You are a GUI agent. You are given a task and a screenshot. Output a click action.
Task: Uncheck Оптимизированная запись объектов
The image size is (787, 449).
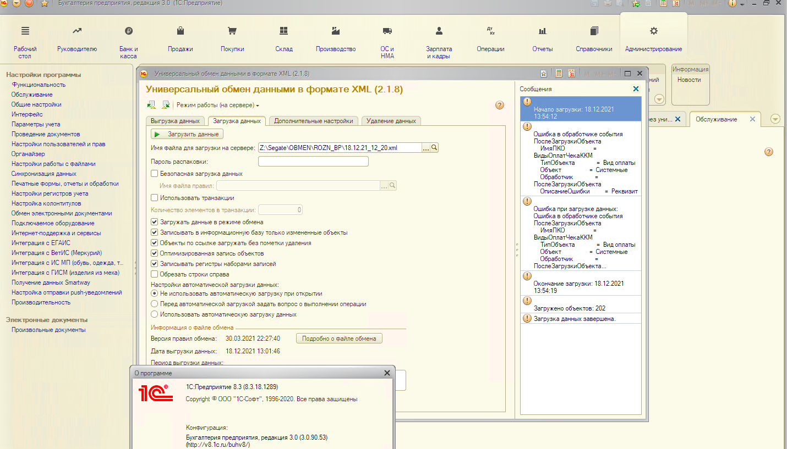pos(155,253)
